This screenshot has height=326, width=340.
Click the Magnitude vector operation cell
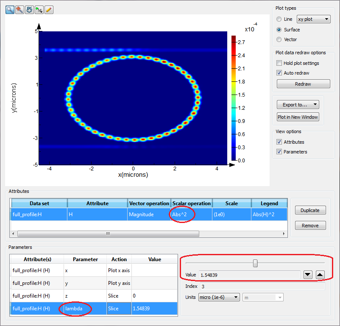149,215
